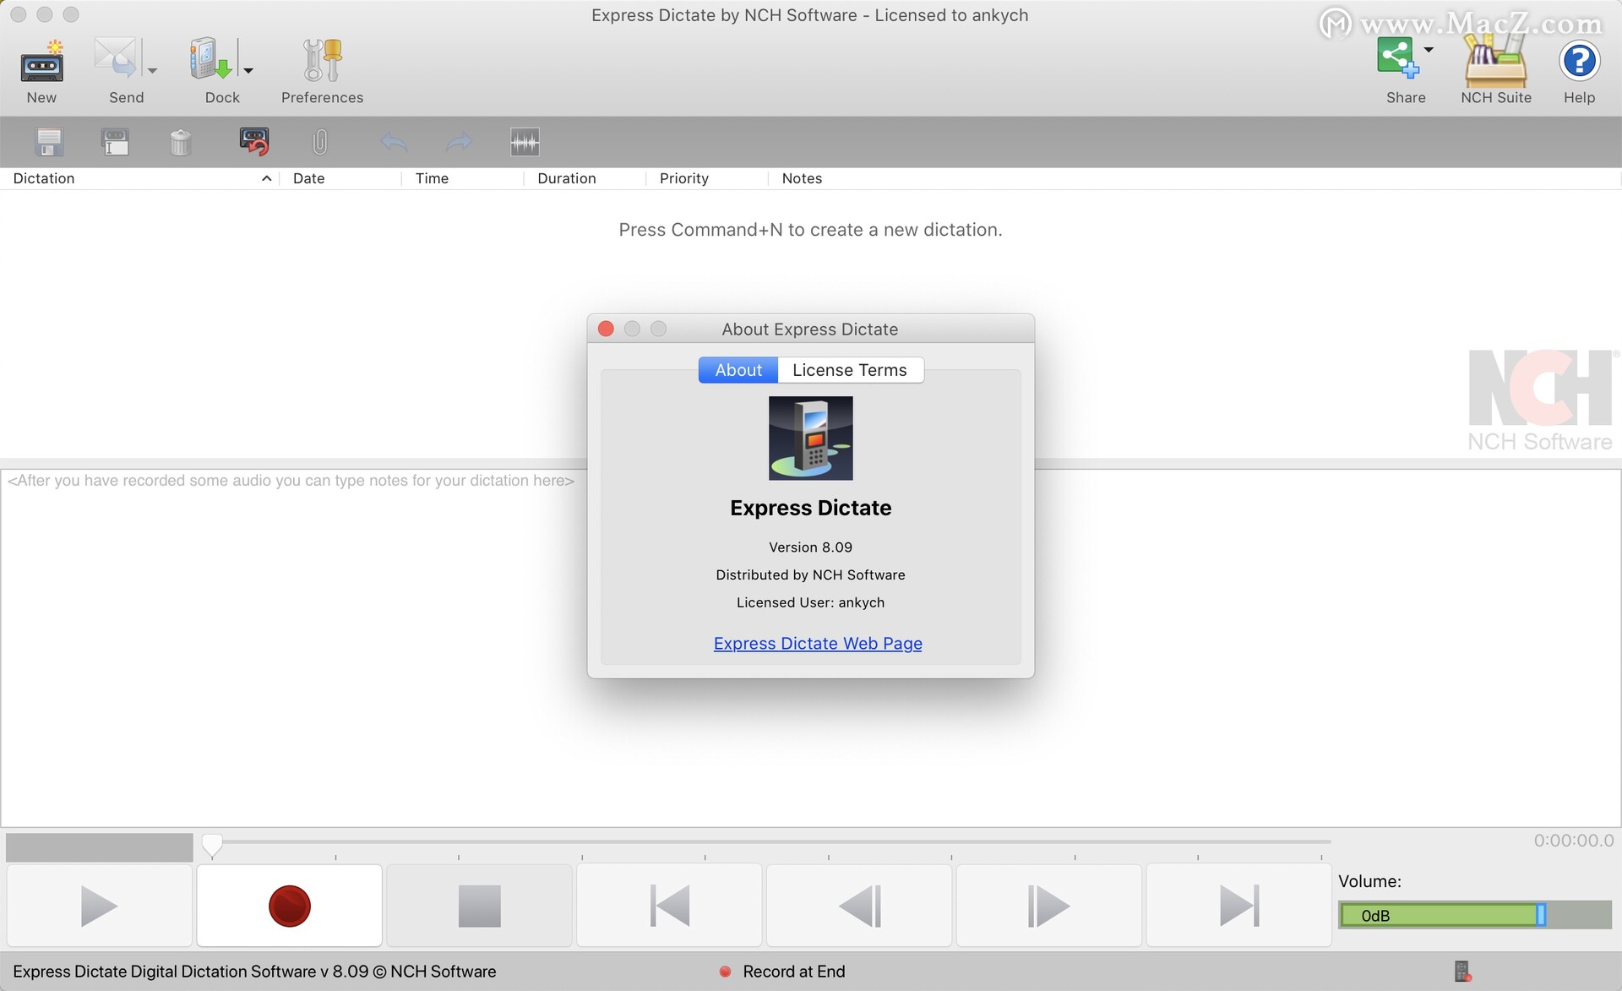
Task: Select the About tab in dialog
Action: (x=738, y=370)
